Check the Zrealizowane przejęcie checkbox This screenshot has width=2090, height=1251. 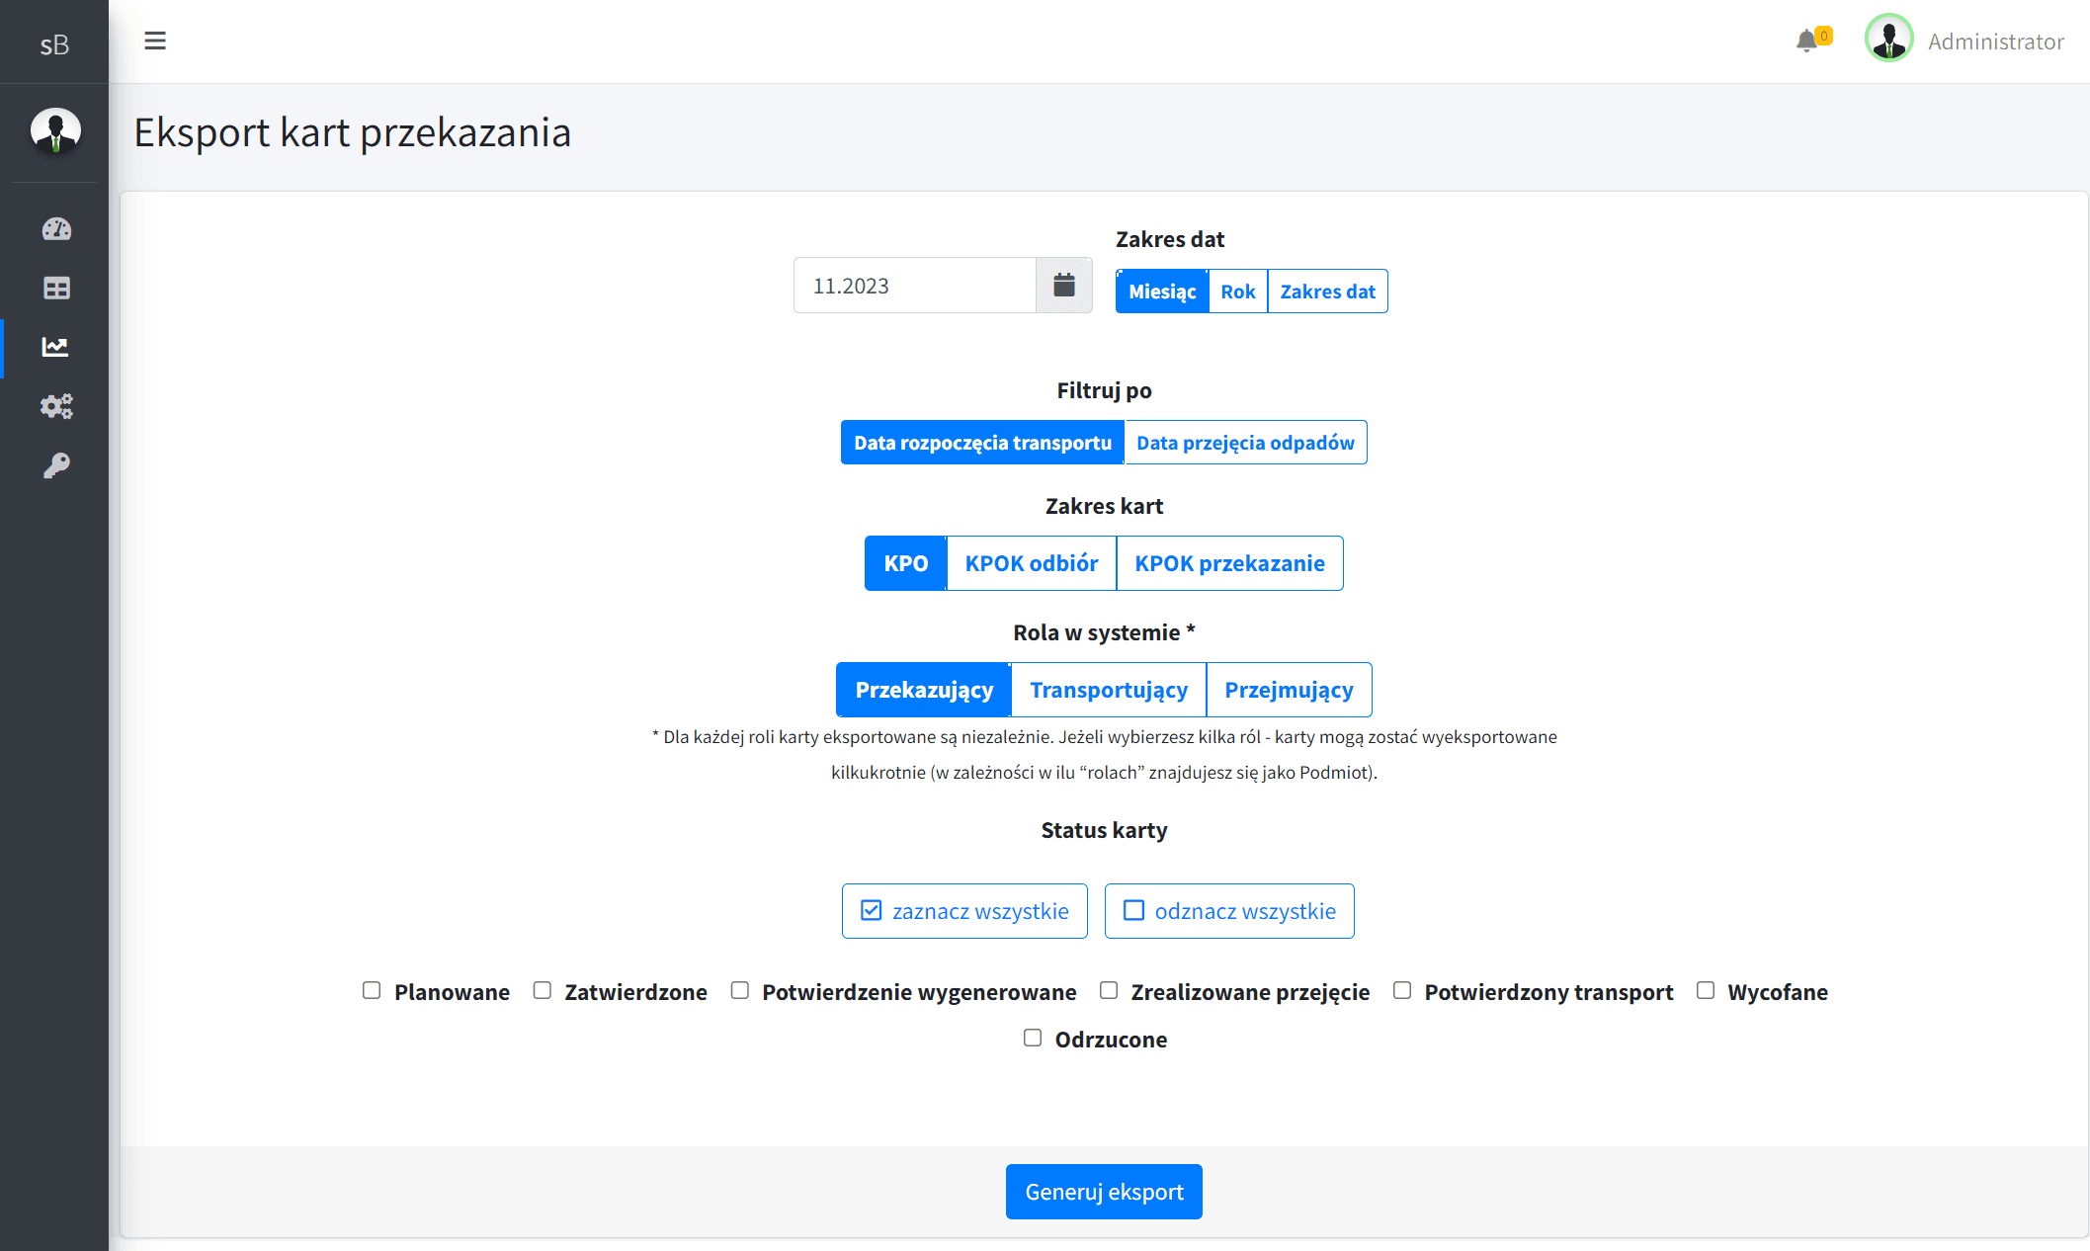(1109, 990)
